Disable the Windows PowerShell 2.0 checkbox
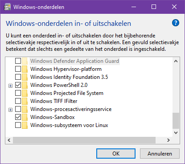 [x=18, y=85]
